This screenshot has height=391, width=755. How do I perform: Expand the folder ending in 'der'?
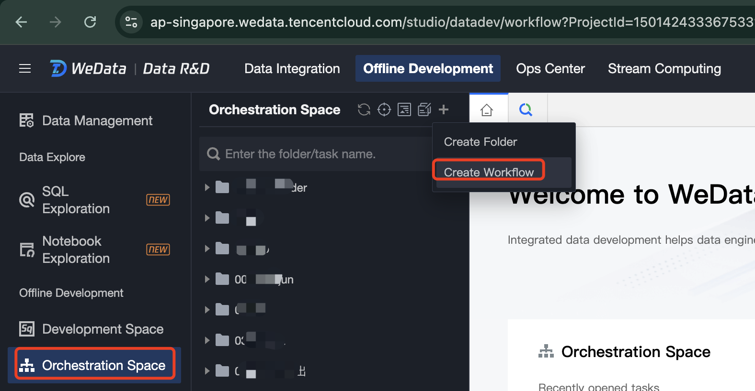pos(207,187)
